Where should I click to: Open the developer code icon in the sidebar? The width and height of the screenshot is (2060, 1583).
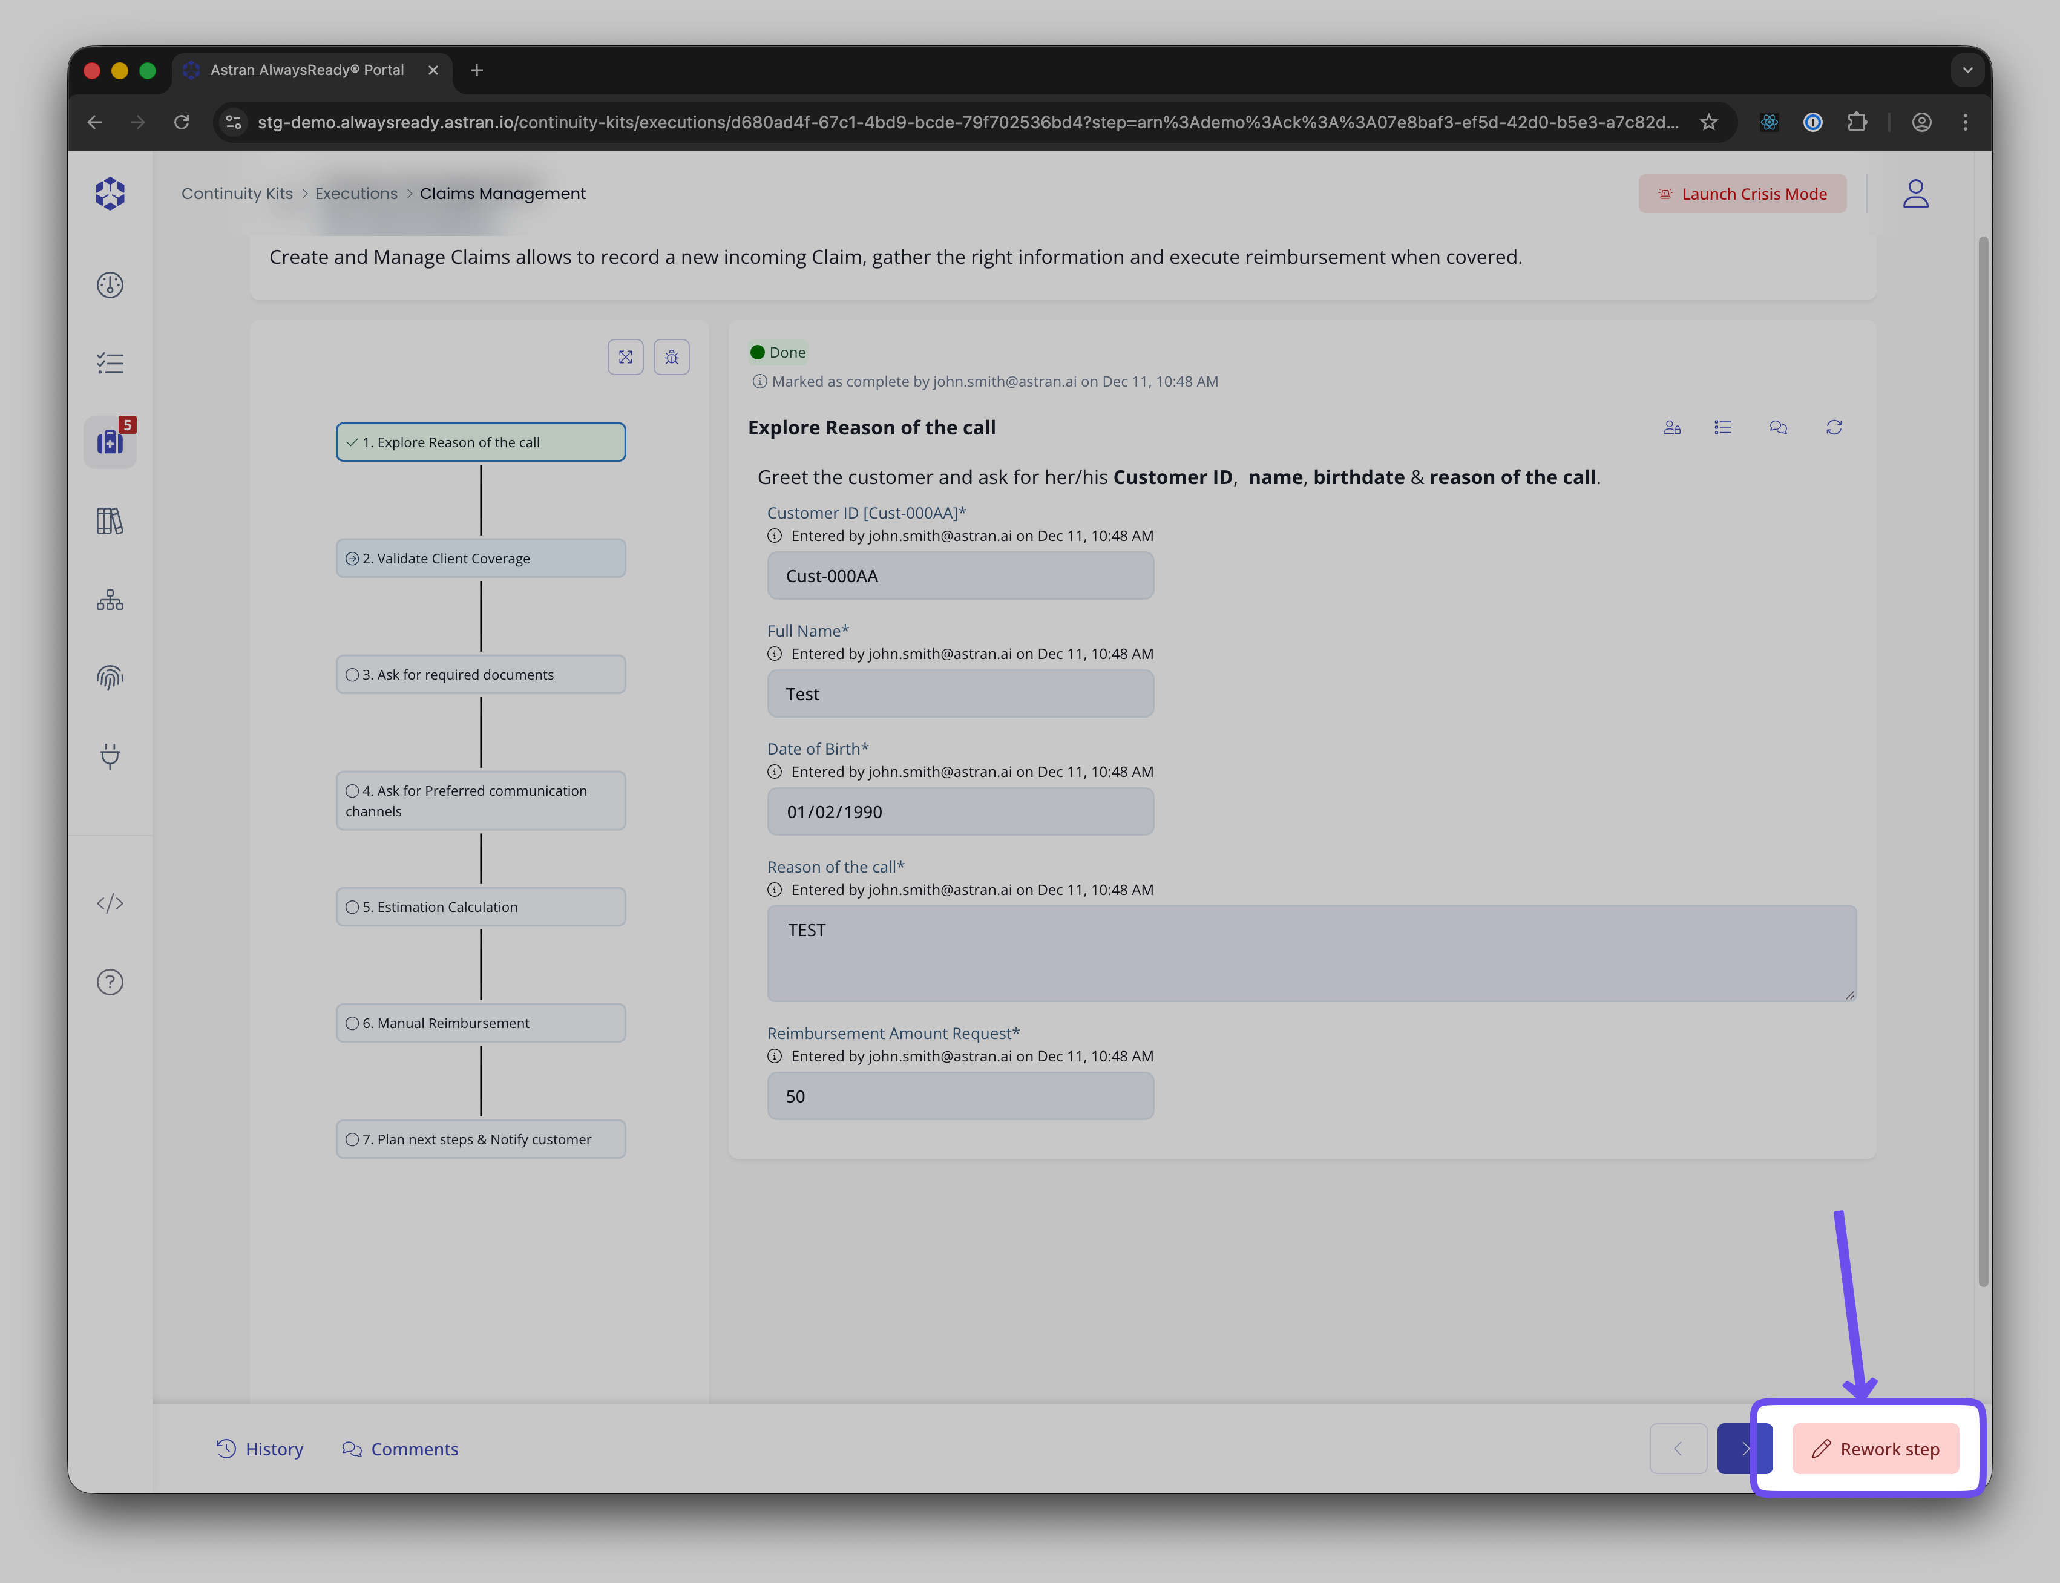(x=110, y=903)
